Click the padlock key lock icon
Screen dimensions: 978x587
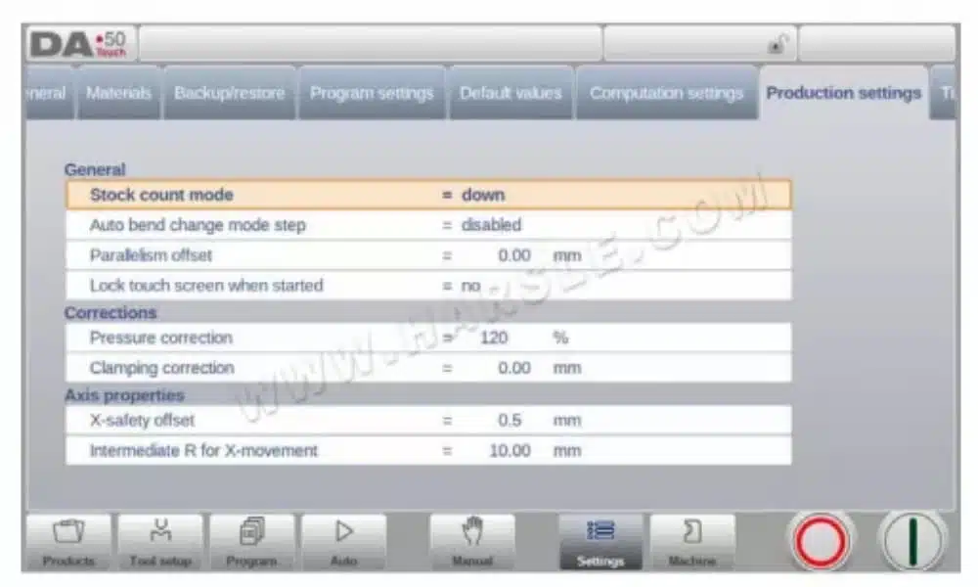coord(776,45)
